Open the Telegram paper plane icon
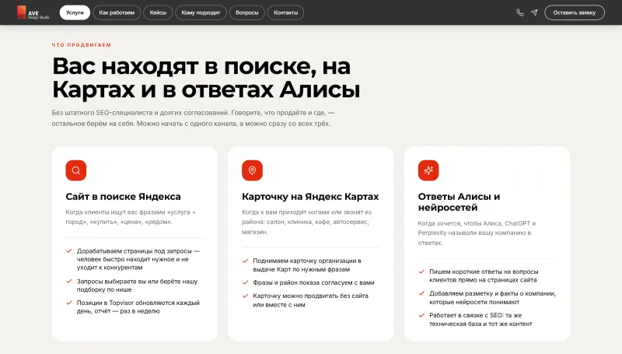 pyautogui.click(x=534, y=12)
